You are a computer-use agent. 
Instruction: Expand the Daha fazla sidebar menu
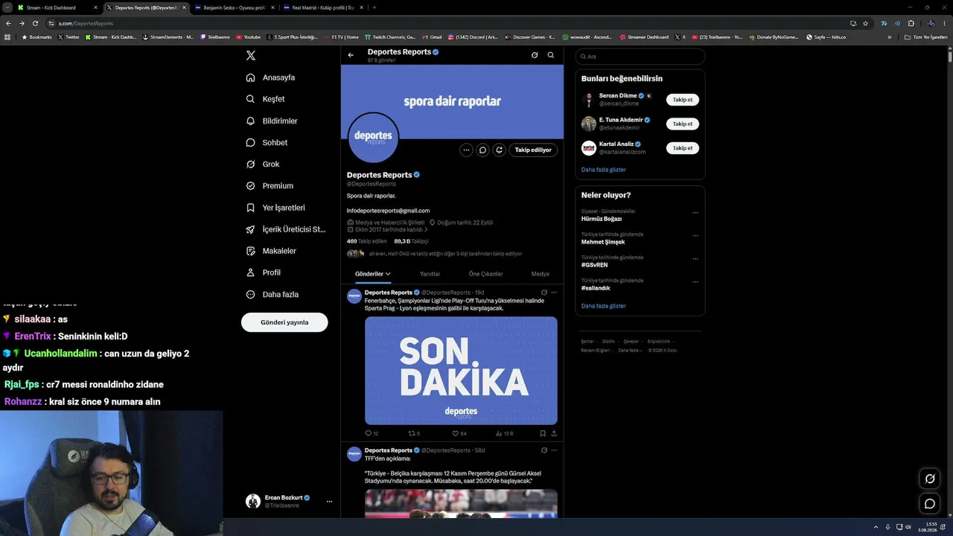point(272,294)
